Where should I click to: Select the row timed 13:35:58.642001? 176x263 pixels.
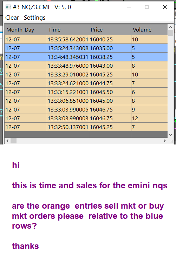(x=86, y=40)
